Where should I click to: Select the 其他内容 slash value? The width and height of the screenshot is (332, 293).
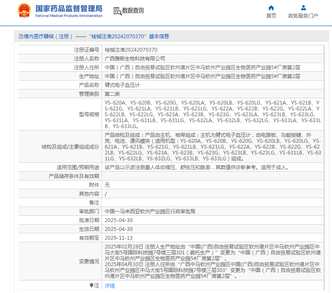click(106, 194)
